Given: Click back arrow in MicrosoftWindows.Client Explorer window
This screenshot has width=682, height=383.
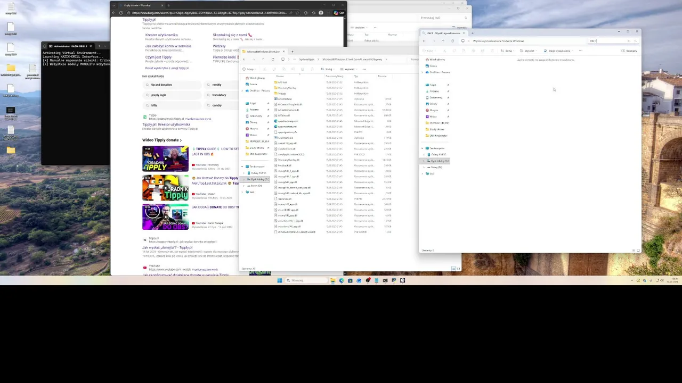Looking at the screenshot, I should (x=244, y=59).
